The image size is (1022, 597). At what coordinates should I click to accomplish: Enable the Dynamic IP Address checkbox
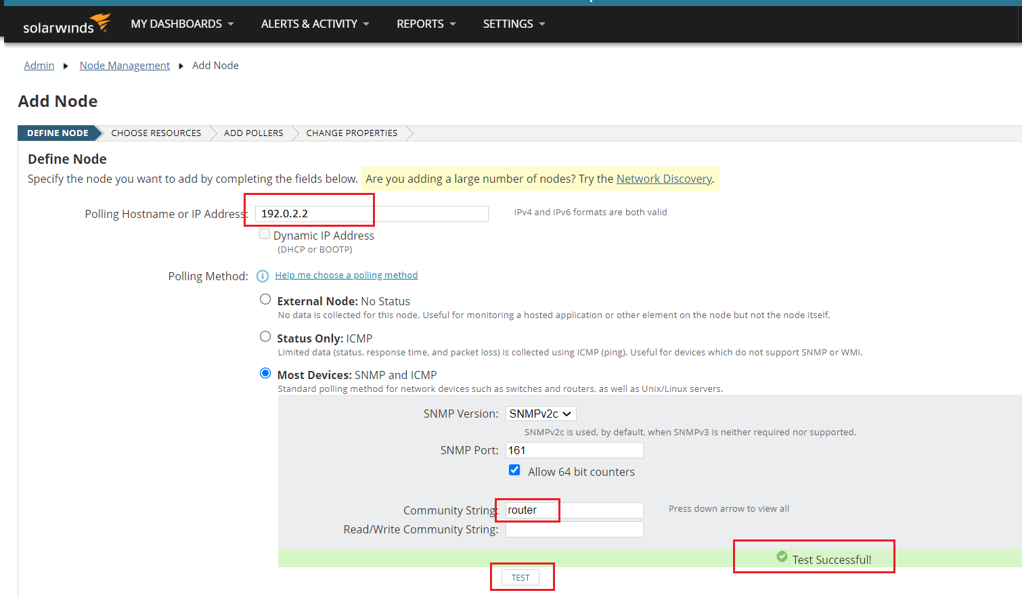click(265, 234)
